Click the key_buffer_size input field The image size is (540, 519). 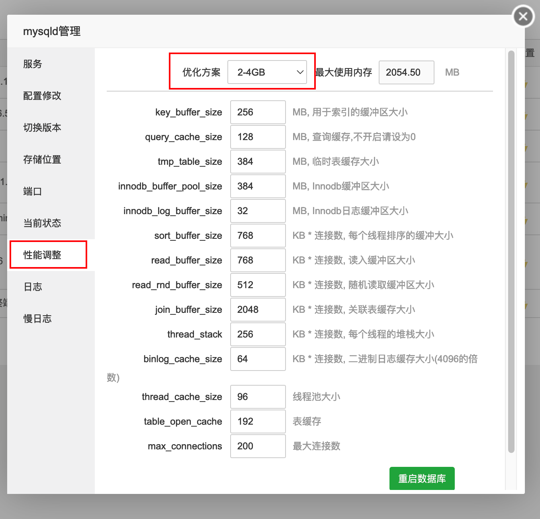[x=258, y=112]
